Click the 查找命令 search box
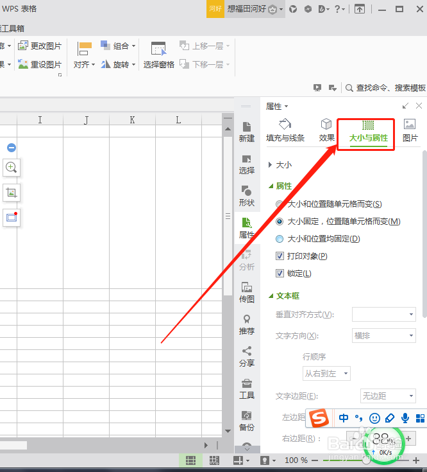This screenshot has height=472, width=427. pos(385,87)
